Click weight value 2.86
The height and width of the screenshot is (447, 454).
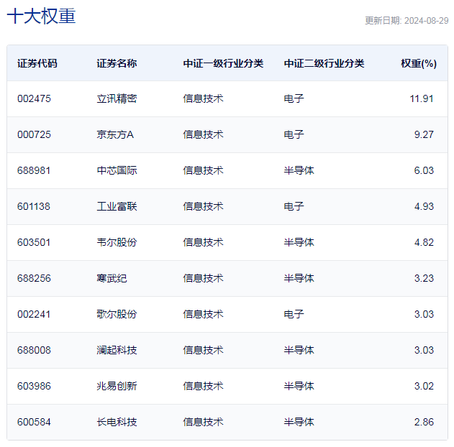pyautogui.click(x=424, y=422)
